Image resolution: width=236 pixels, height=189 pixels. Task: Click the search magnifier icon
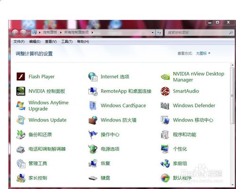coord(231,33)
